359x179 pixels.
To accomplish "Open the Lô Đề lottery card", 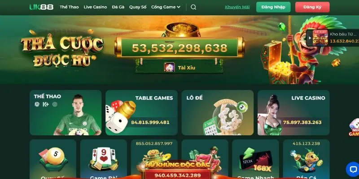I will [x=218, y=113].
